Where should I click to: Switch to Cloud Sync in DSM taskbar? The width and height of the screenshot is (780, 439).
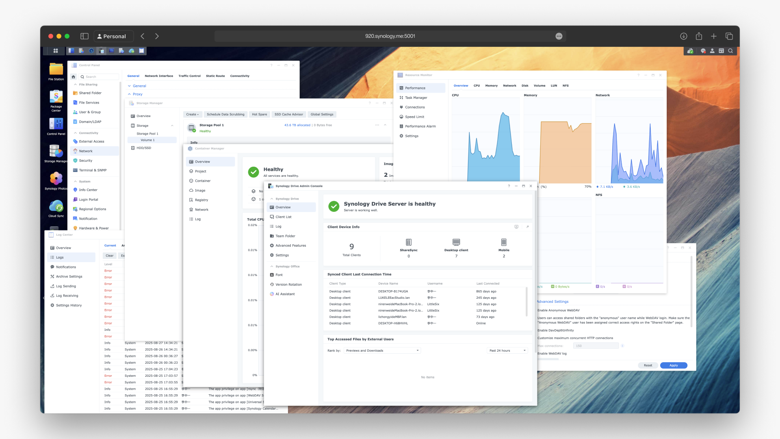(x=131, y=51)
